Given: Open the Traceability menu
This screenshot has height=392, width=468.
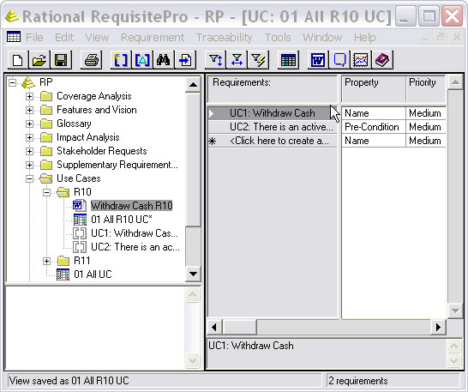Looking at the screenshot, I should (224, 38).
